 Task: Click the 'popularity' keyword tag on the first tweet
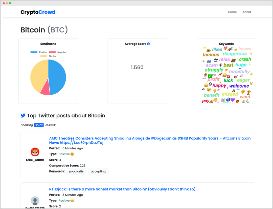point(76,171)
